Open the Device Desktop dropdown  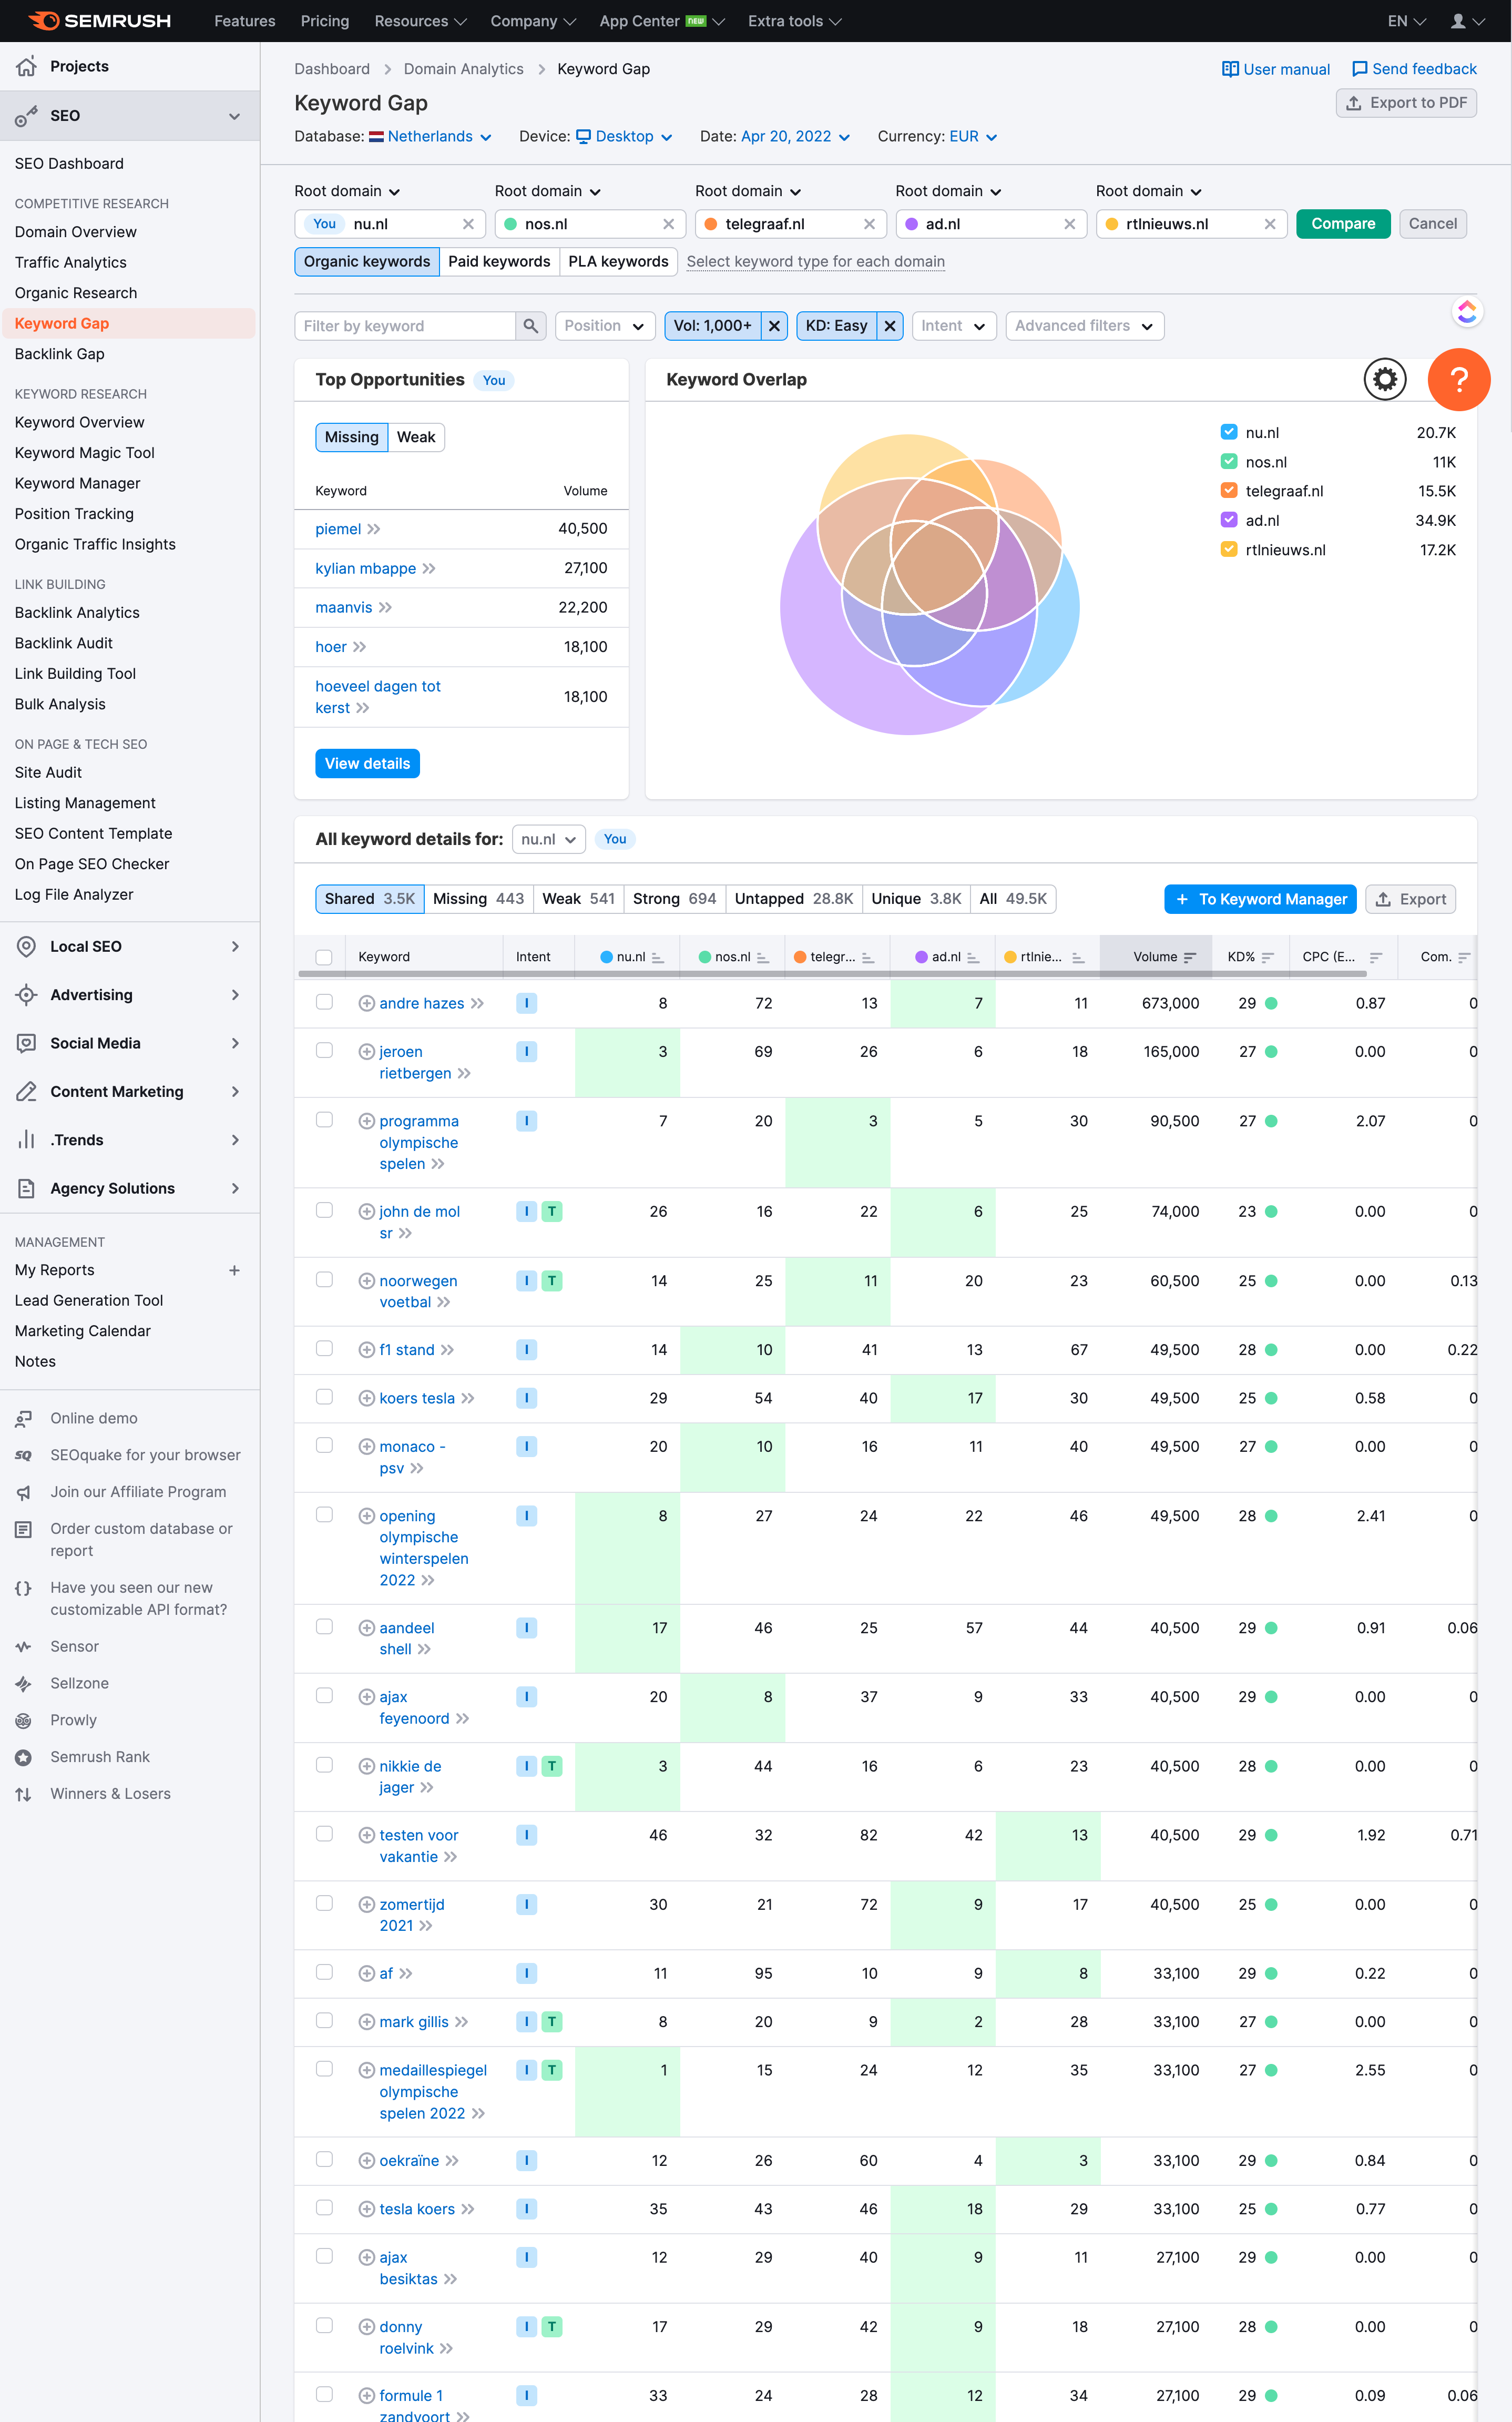point(624,136)
